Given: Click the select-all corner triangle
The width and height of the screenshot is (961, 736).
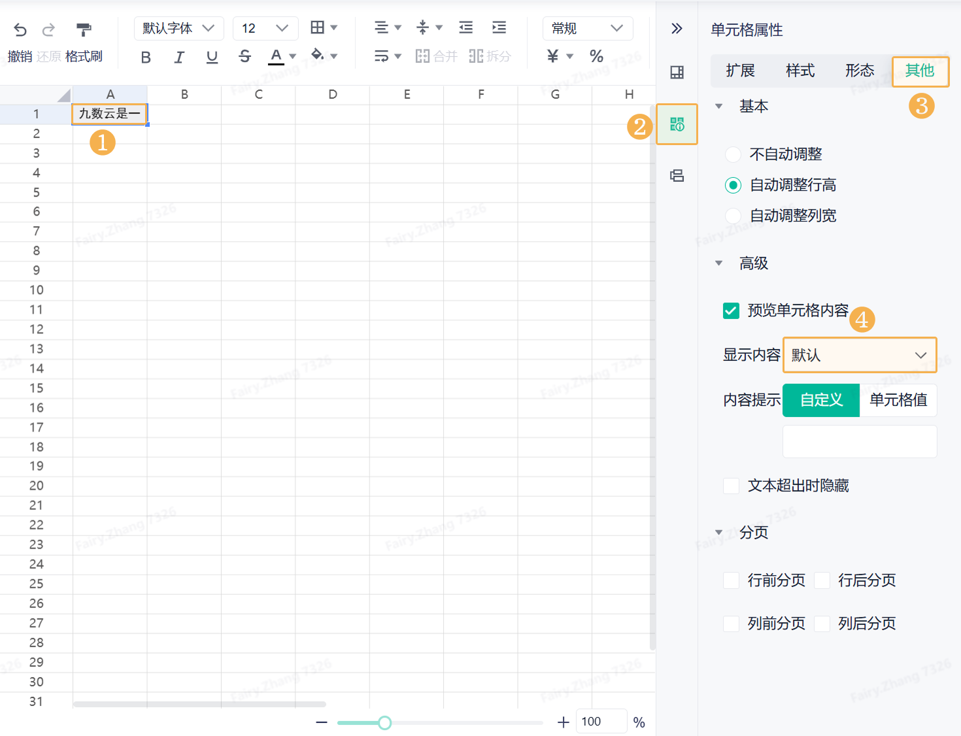Looking at the screenshot, I should (x=63, y=96).
